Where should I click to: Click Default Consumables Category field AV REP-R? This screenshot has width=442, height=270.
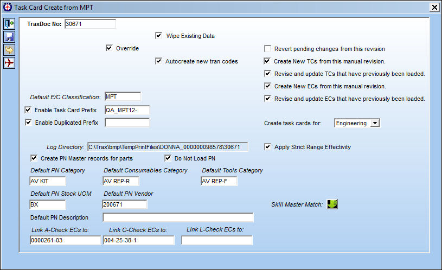pos(120,181)
